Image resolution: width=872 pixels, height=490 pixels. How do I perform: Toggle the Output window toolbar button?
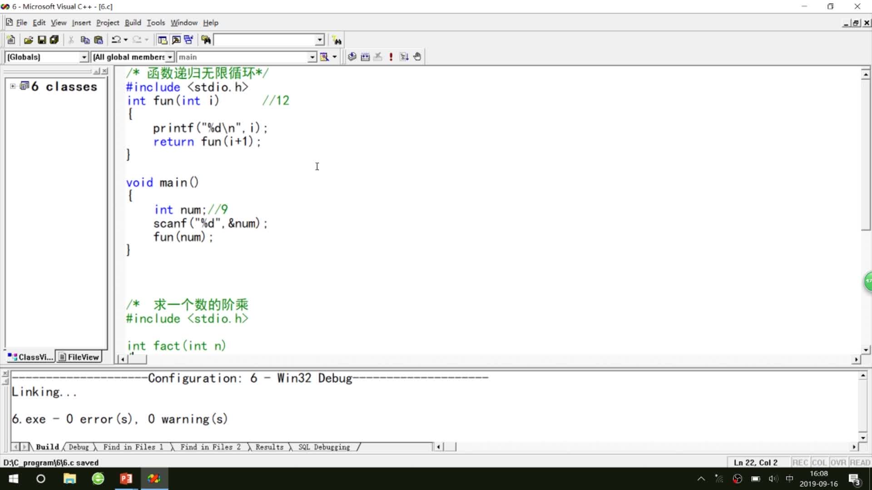(176, 40)
